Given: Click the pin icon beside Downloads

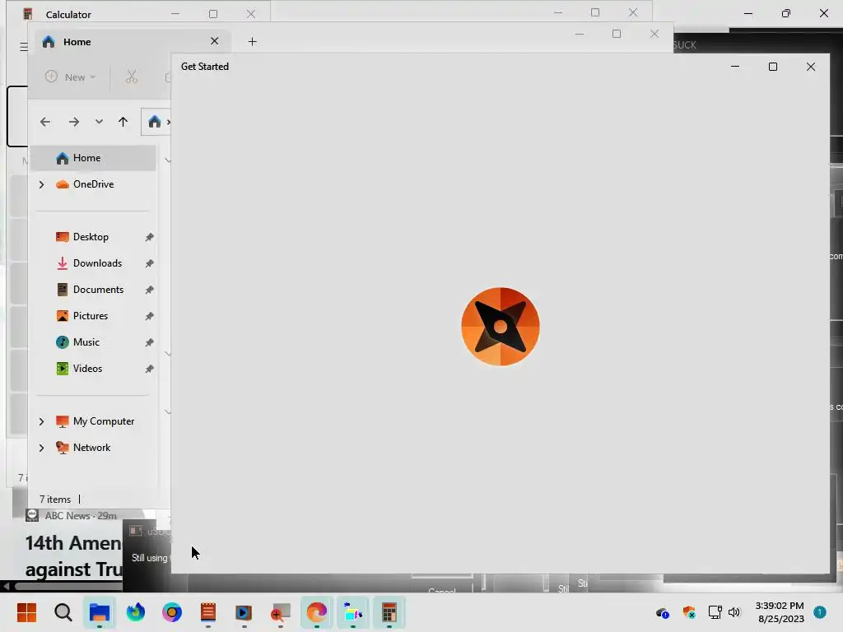Looking at the screenshot, I should point(150,263).
